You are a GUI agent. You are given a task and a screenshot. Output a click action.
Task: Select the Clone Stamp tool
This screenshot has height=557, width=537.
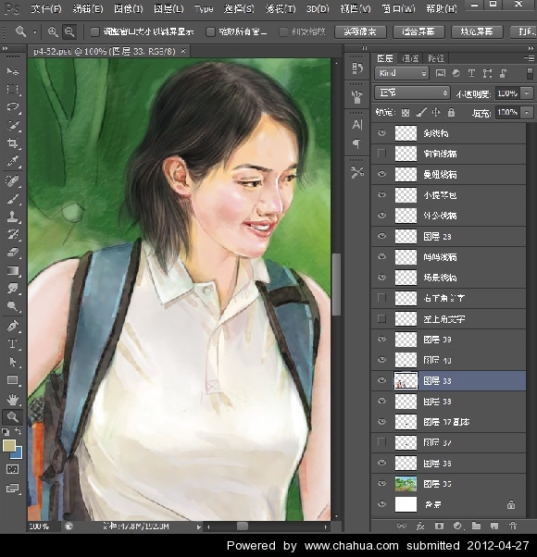pyautogui.click(x=12, y=217)
